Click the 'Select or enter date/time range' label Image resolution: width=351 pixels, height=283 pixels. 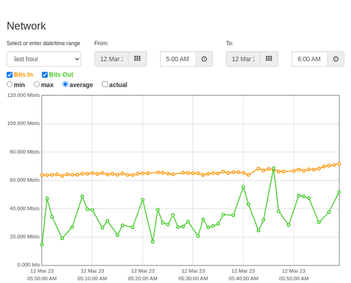[x=44, y=44]
